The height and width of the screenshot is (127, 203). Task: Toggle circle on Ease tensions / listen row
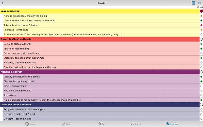pos(201,86)
